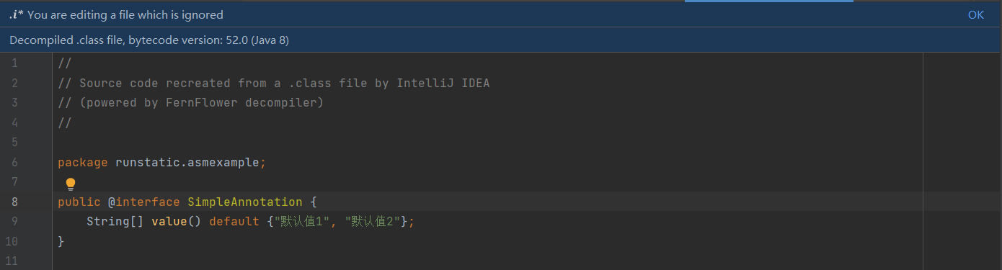Click line number 8 in the gutter
The image size is (1002, 270).
[15, 202]
